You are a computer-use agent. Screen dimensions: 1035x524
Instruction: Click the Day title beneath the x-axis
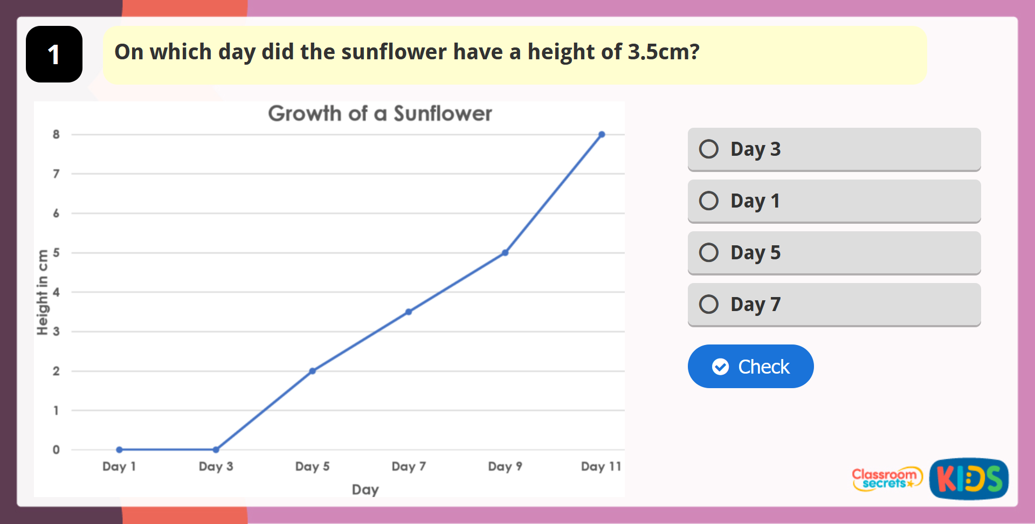point(365,489)
